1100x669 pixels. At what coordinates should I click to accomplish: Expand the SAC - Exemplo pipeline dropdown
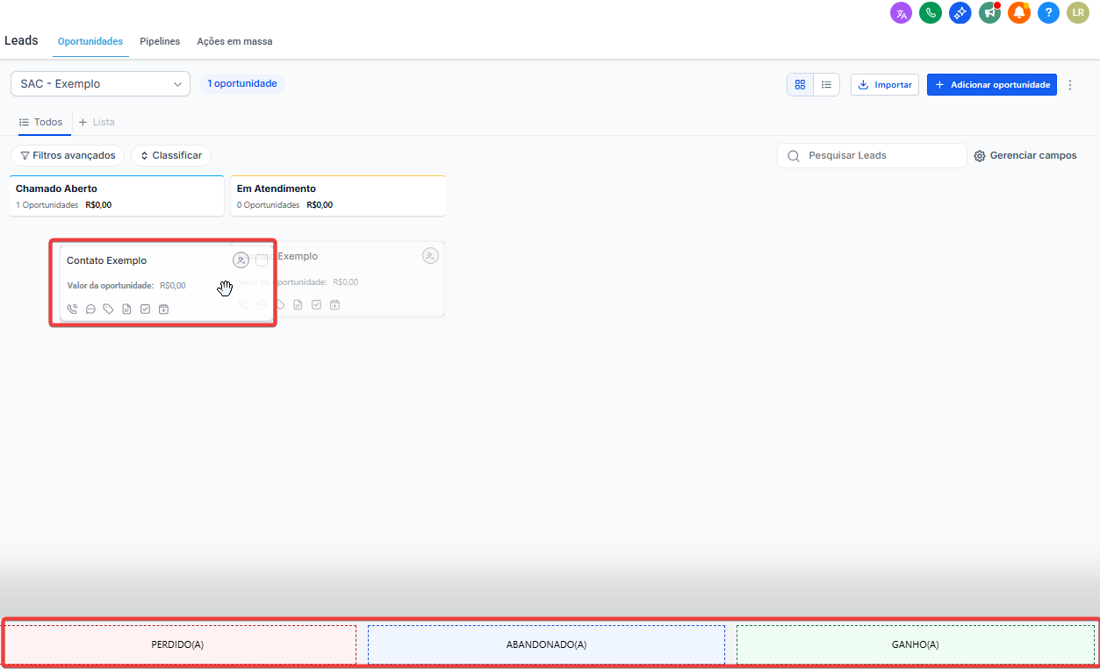click(100, 84)
